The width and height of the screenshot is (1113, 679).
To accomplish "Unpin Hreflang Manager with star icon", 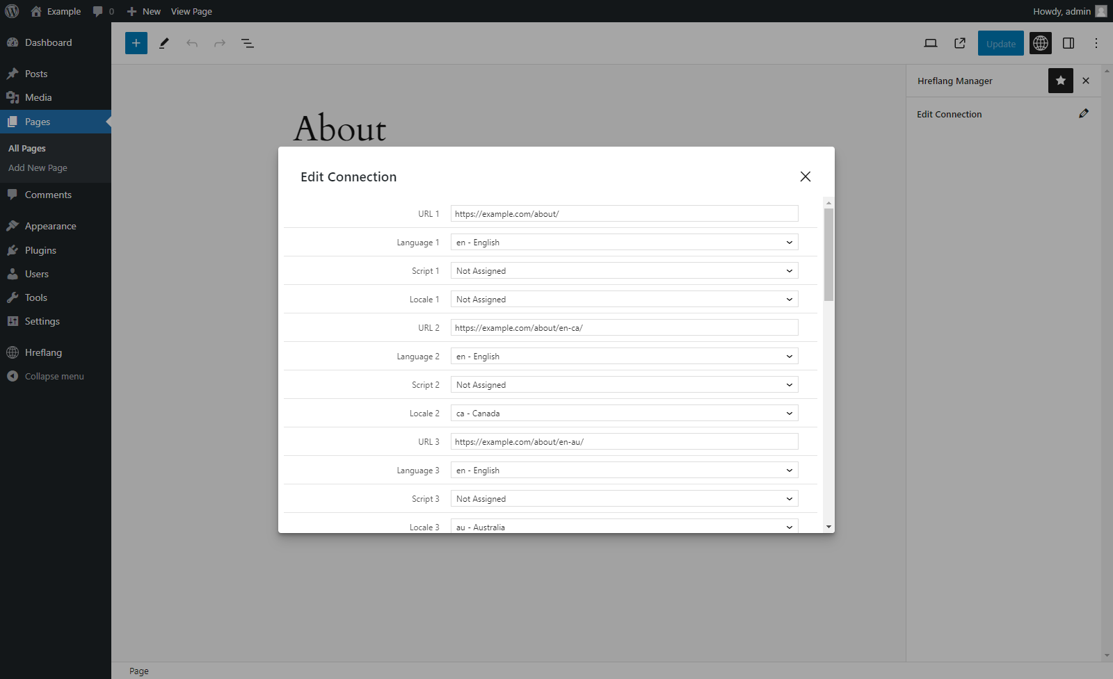I will (1061, 81).
